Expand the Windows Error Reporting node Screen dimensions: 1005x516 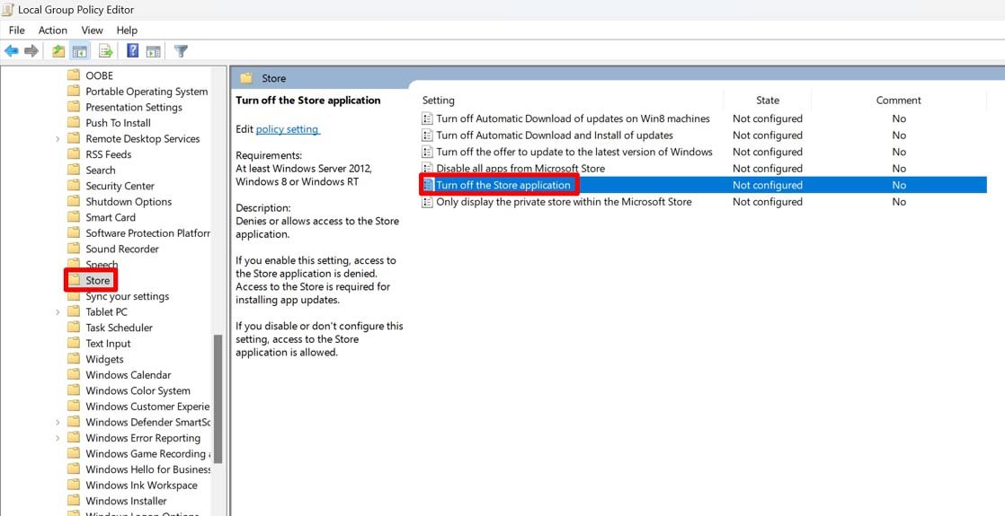[58, 439]
